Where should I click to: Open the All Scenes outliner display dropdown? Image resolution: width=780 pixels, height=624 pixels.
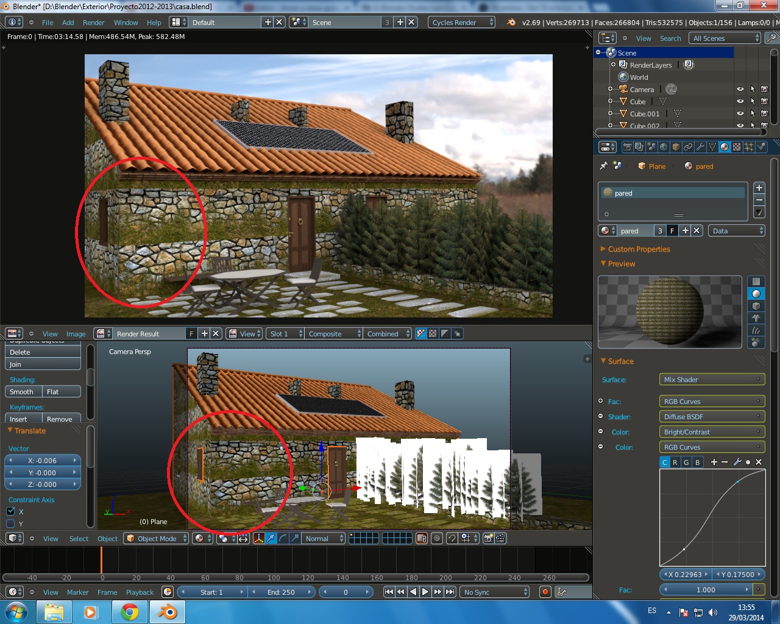(x=725, y=38)
